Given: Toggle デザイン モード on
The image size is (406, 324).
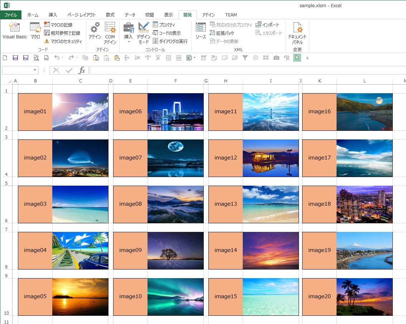Looking at the screenshot, I should (x=143, y=33).
